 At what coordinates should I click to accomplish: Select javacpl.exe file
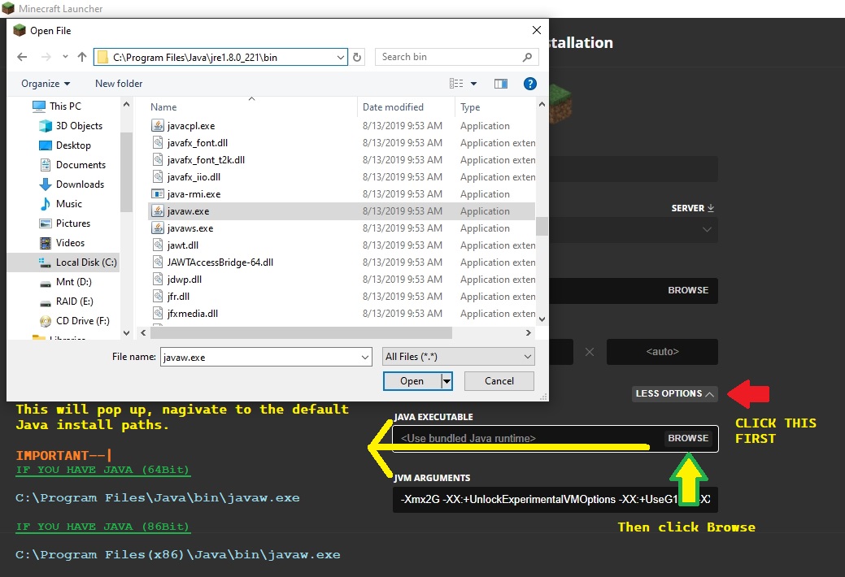(191, 125)
